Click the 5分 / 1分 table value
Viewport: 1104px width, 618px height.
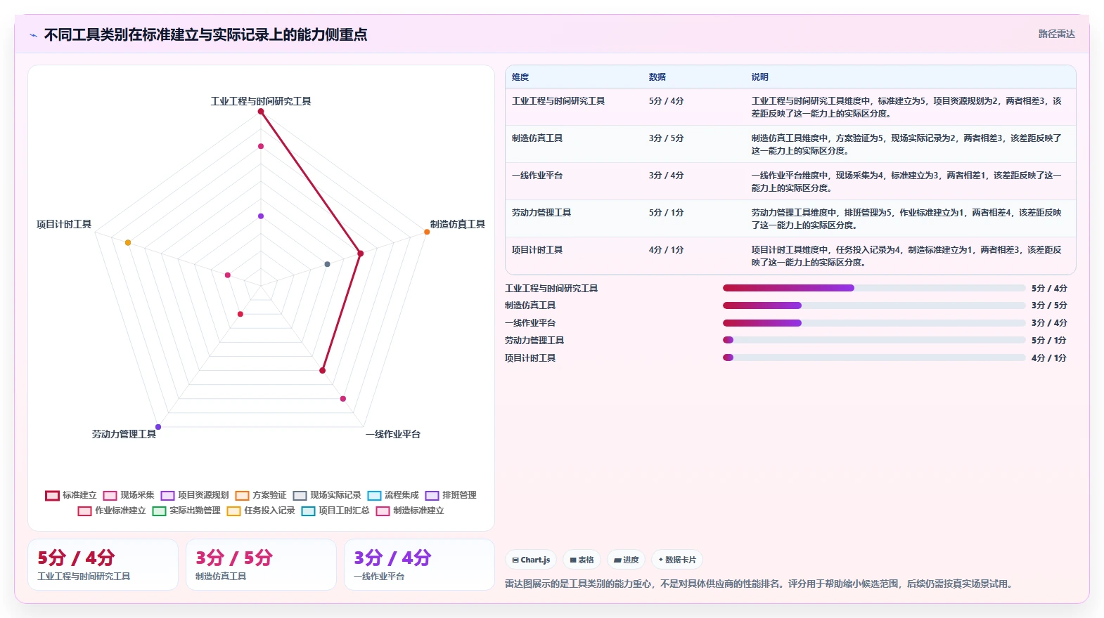[667, 213]
